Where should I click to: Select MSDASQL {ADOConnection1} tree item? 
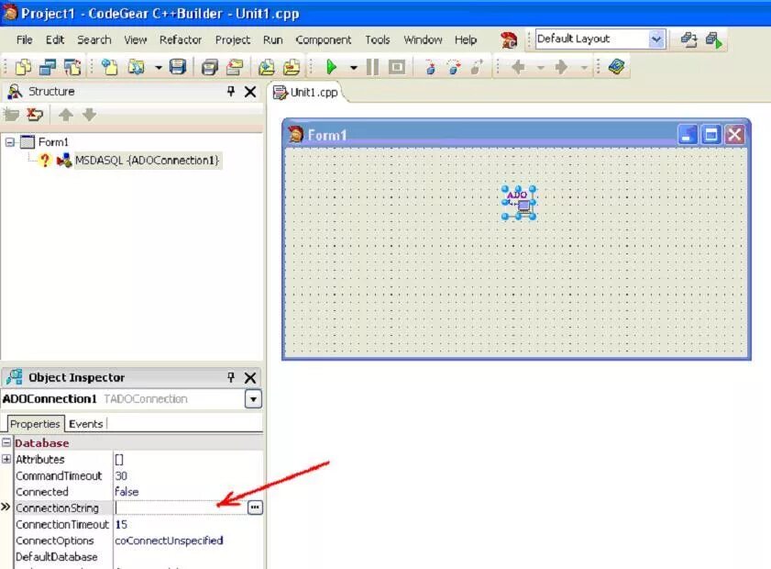pyautogui.click(x=147, y=161)
